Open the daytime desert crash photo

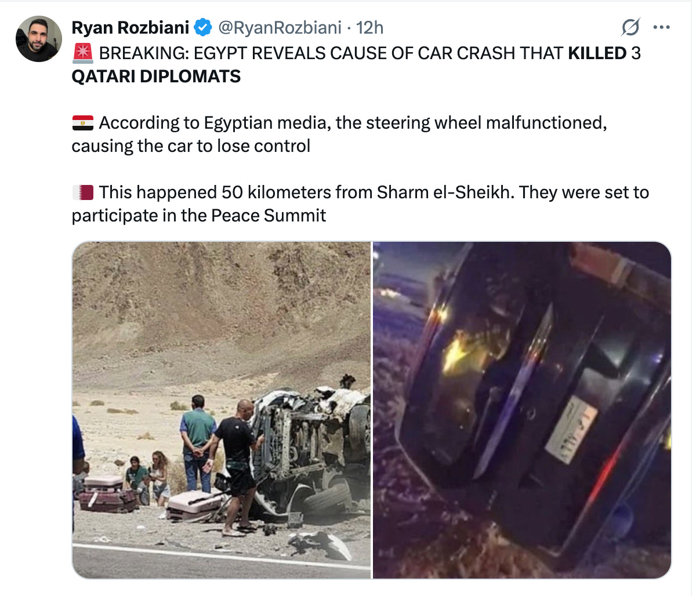click(x=221, y=410)
